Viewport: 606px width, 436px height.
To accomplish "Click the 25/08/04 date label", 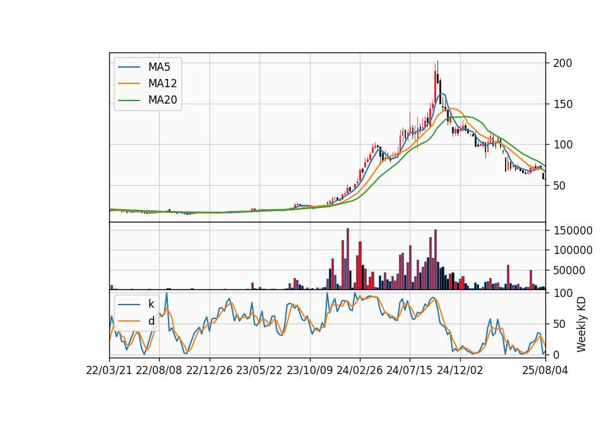I will [x=545, y=370].
